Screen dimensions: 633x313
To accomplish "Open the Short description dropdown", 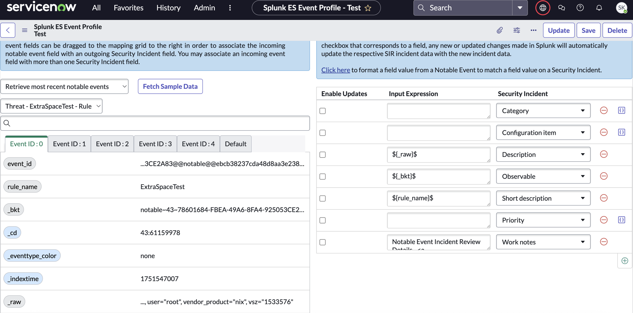I will point(543,198).
